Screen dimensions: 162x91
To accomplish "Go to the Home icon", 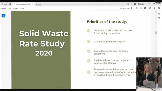I will [10, 4].
